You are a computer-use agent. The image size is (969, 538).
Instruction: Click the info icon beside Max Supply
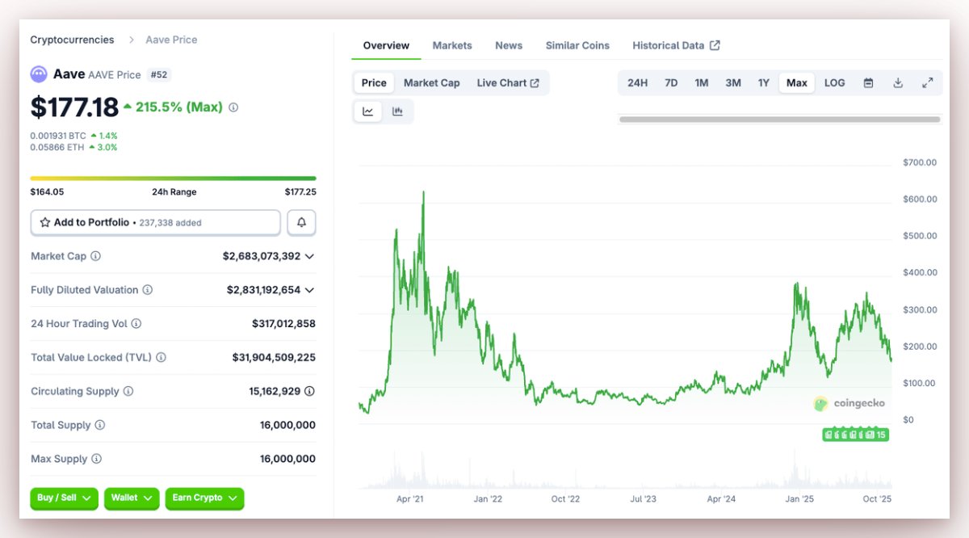[x=97, y=459]
